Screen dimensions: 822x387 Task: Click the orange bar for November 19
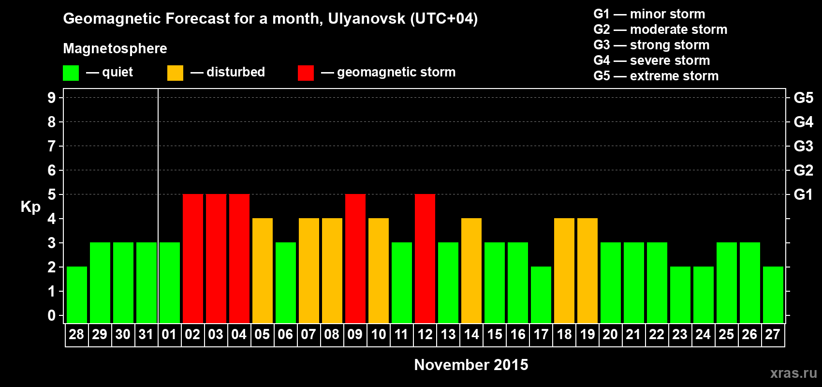[587, 270]
